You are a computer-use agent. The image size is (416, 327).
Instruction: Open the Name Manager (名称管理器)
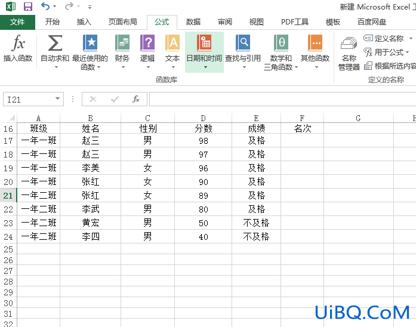pyautogui.click(x=349, y=54)
